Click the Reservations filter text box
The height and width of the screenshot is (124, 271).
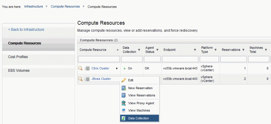coord(234,59)
